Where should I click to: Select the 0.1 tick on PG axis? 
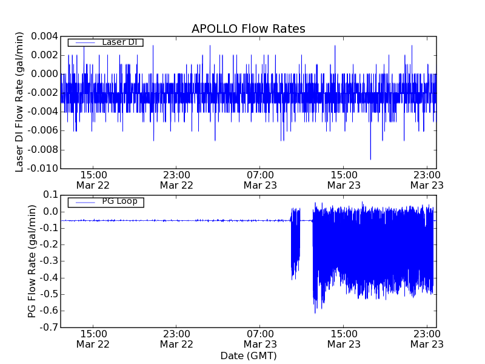point(51,195)
